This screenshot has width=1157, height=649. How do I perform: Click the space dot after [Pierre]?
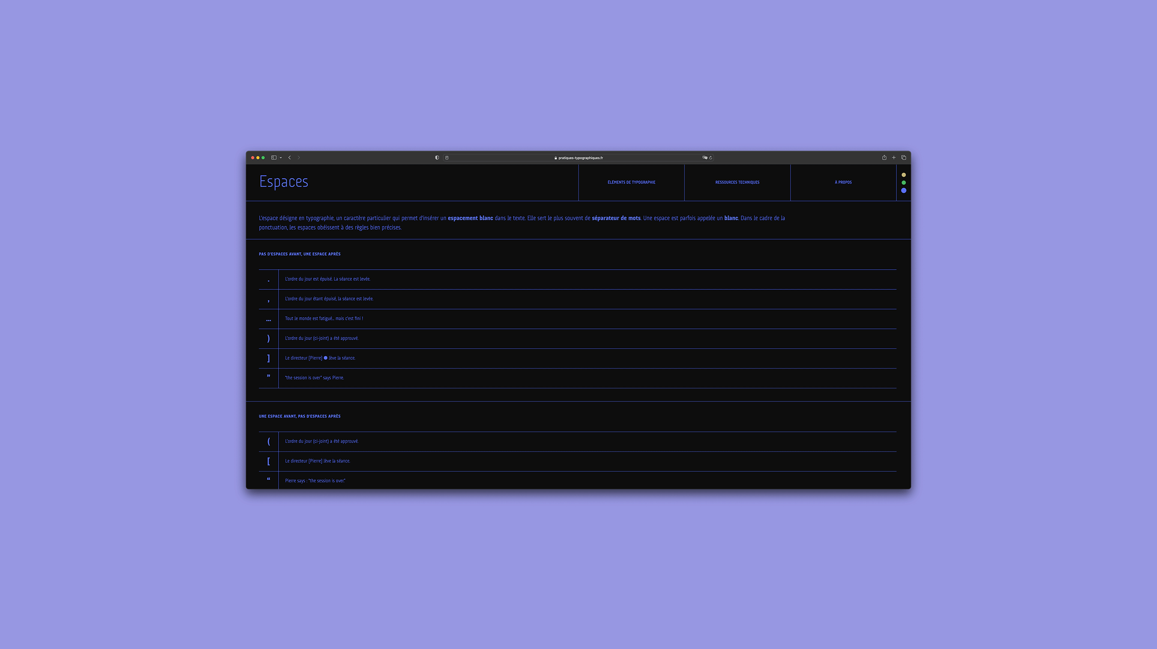[x=326, y=358]
